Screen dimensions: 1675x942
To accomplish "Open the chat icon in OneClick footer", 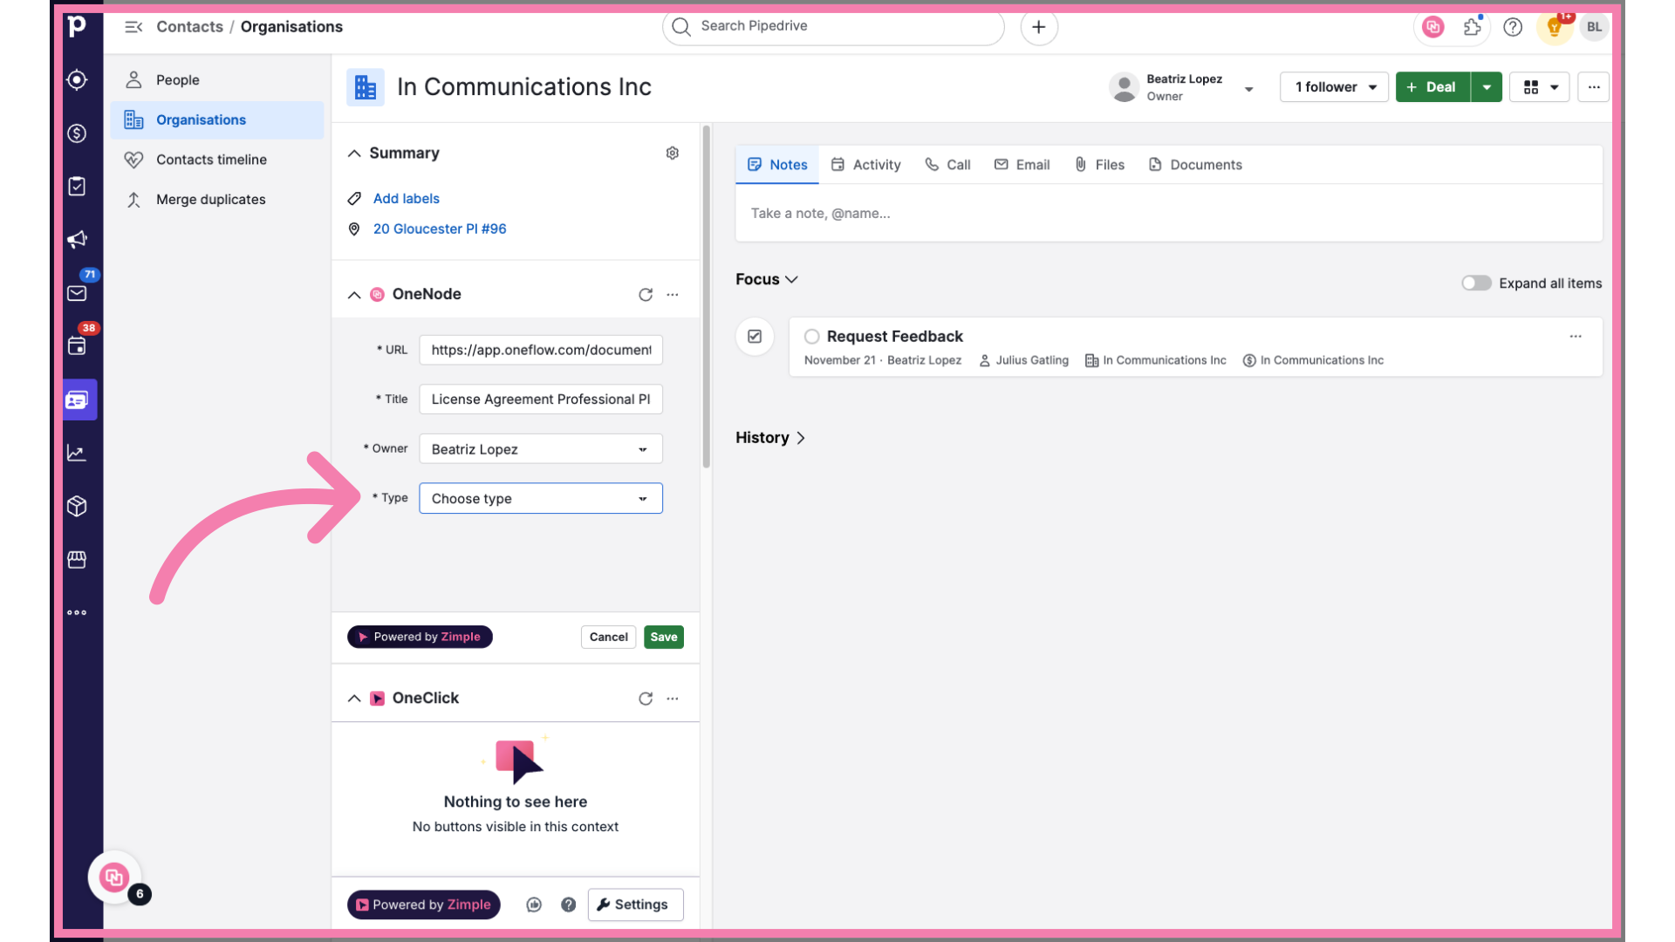I will tap(534, 905).
